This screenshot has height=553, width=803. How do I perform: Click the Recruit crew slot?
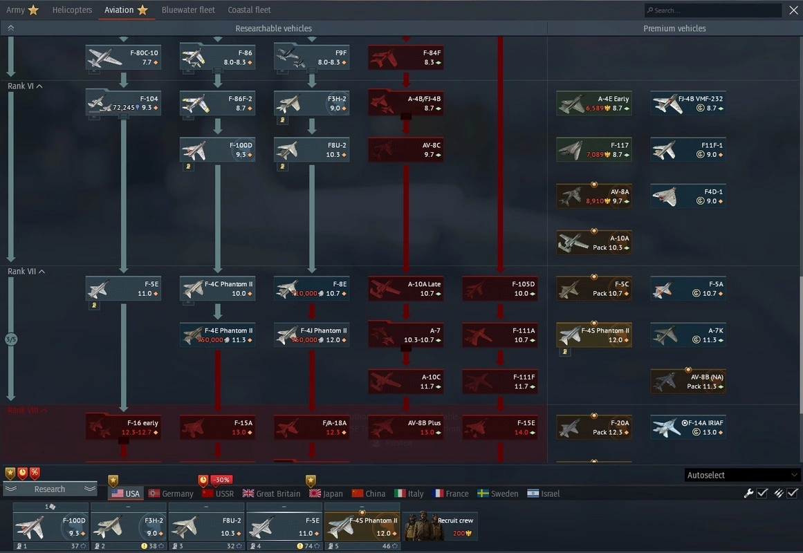click(x=441, y=527)
